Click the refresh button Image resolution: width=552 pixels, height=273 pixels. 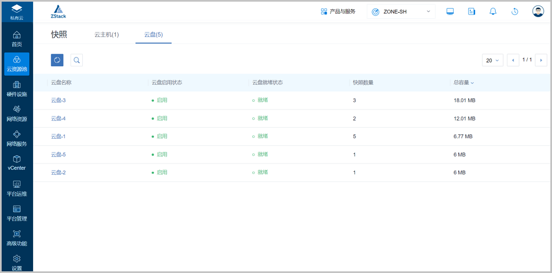57,60
